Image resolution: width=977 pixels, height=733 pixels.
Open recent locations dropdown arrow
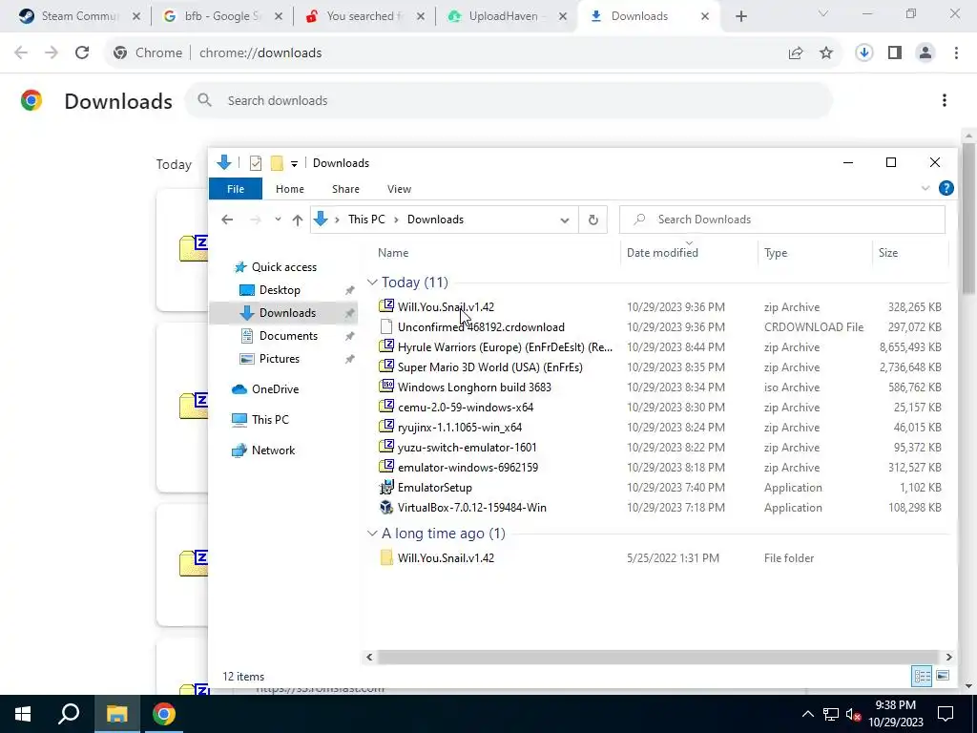click(x=278, y=220)
